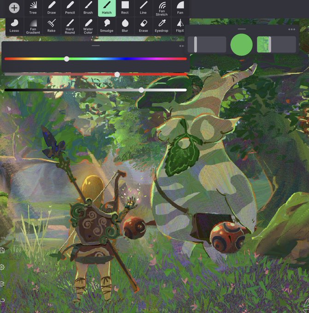Image resolution: width=309 pixels, height=313 pixels.
Task: Activate the Lasso selection tool
Action: pyautogui.click(x=14, y=26)
